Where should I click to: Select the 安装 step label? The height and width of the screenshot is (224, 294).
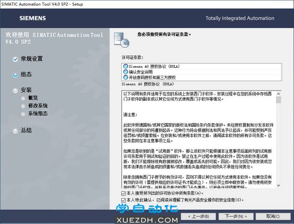(x=26, y=90)
